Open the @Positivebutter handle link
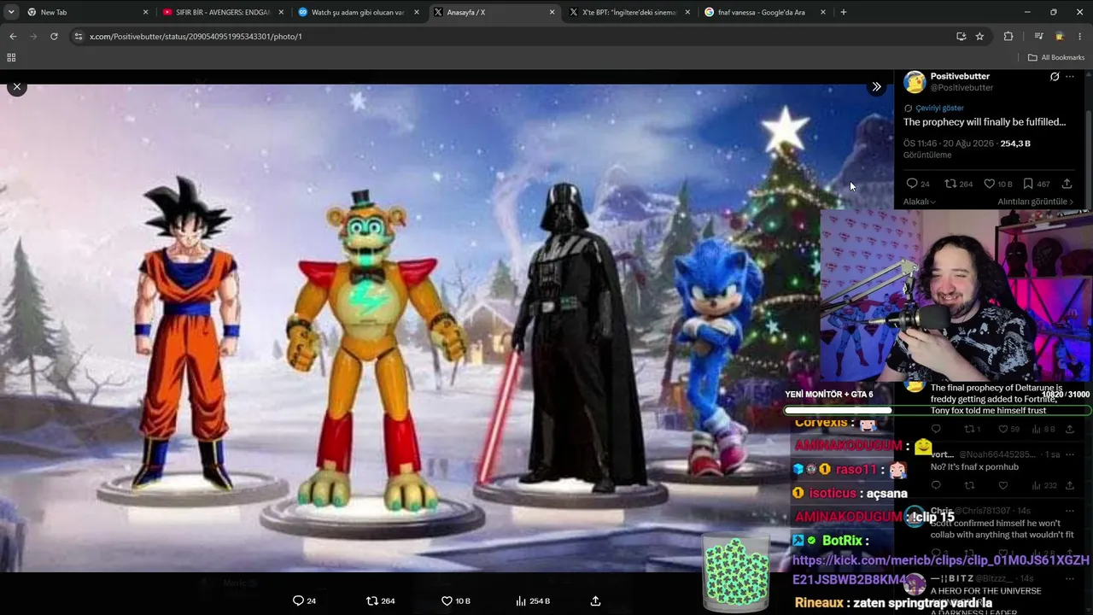Viewport: 1093px width, 615px height. point(961,88)
